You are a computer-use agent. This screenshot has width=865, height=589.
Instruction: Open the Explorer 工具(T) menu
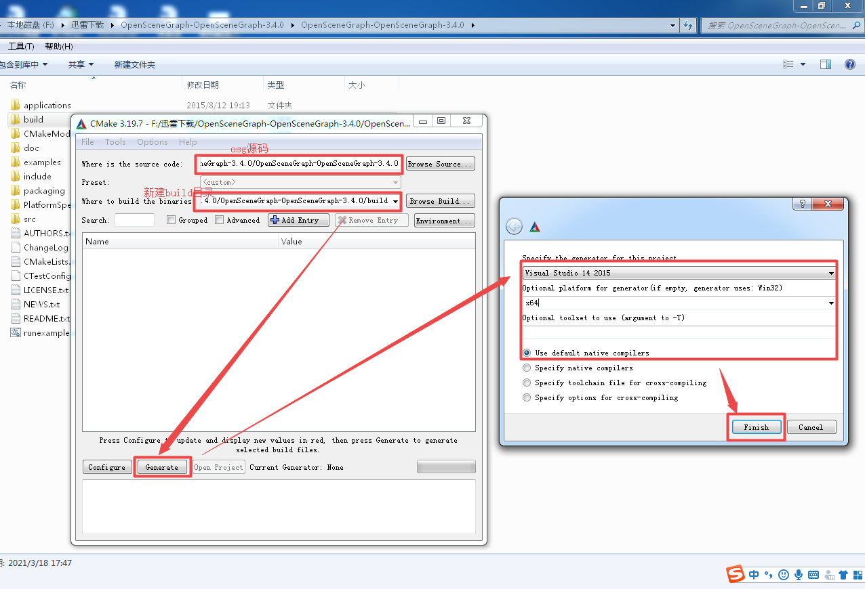click(x=21, y=46)
